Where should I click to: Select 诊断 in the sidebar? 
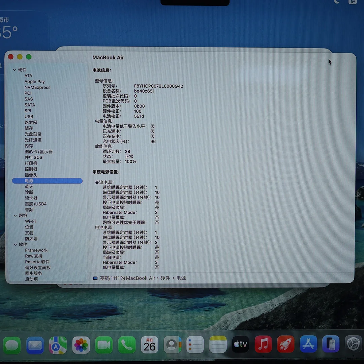29,192
